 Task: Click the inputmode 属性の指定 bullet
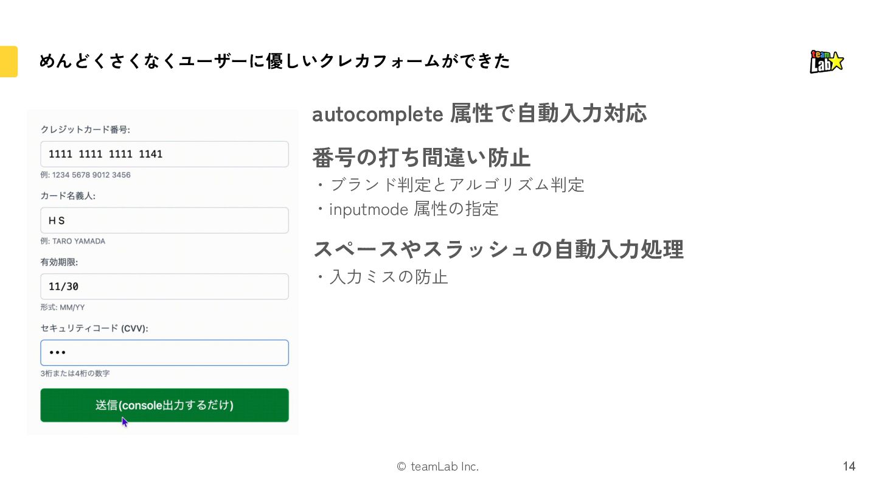coord(413,209)
